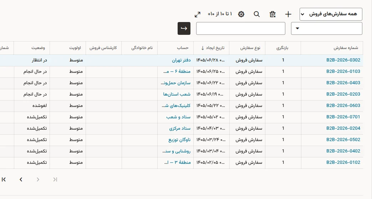Open account ستاد مرکزی
372x199 pixels.
coord(180,128)
